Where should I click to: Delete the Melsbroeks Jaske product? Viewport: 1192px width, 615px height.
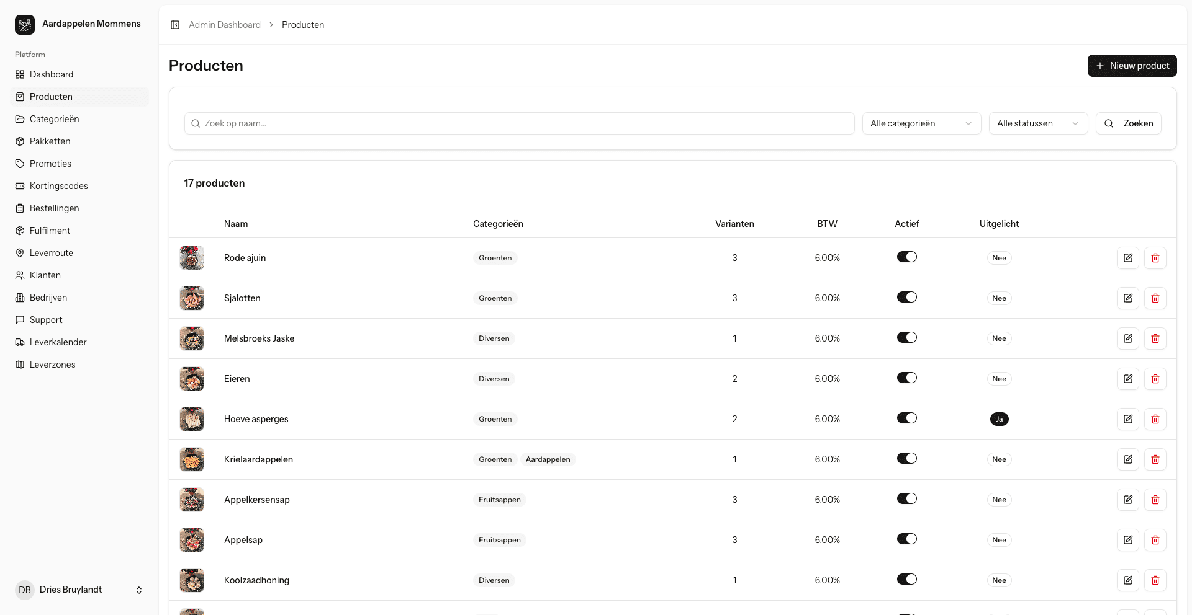pos(1155,338)
